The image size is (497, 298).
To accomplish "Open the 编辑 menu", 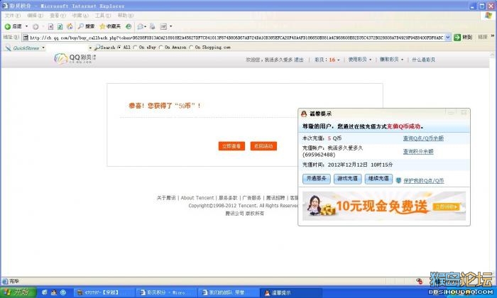I will (35, 15).
